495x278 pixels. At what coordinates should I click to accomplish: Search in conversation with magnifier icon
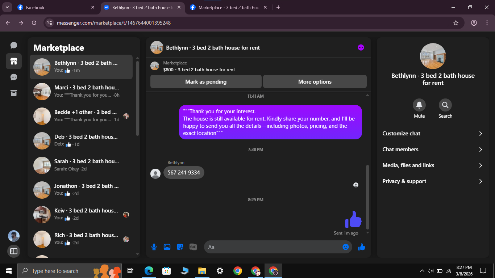pyautogui.click(x=445, y=105)
